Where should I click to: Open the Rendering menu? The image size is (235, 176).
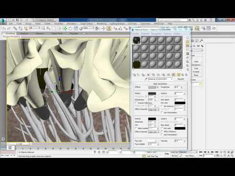(101, 24)
